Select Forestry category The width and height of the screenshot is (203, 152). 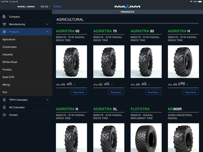(x=26, y=69)
